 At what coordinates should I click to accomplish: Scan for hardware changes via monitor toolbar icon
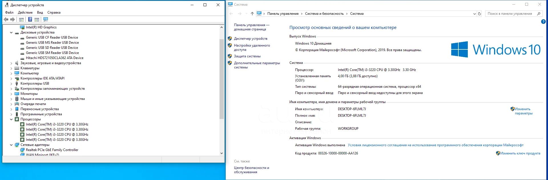click(x=46, y=20)
